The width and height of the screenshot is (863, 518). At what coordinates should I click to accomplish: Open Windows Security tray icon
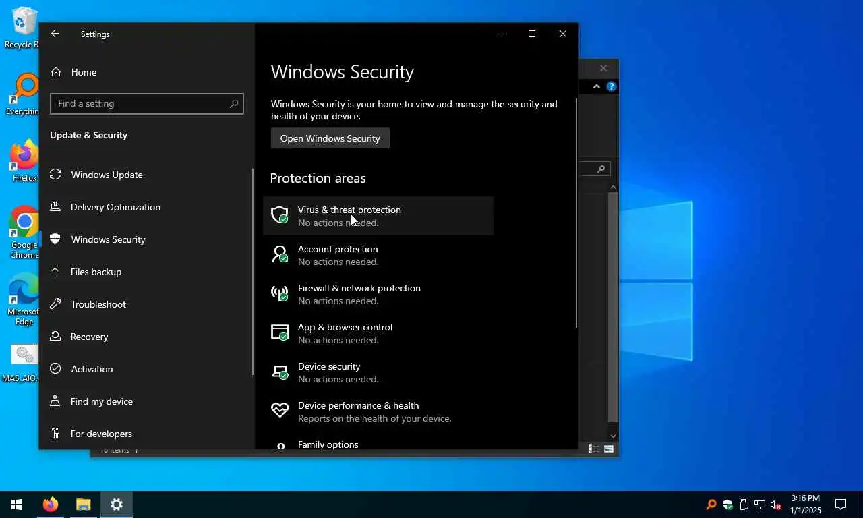click(x=727, y=505)
